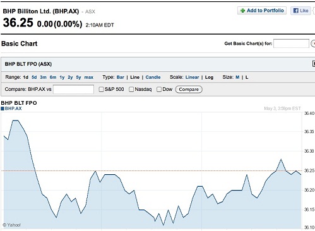
Task: Click the Basic Chart heading
Action: pyautogui.click(x=20, y=44)
